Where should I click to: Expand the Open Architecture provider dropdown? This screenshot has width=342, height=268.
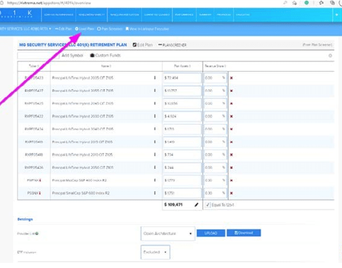tap(166, 233)
